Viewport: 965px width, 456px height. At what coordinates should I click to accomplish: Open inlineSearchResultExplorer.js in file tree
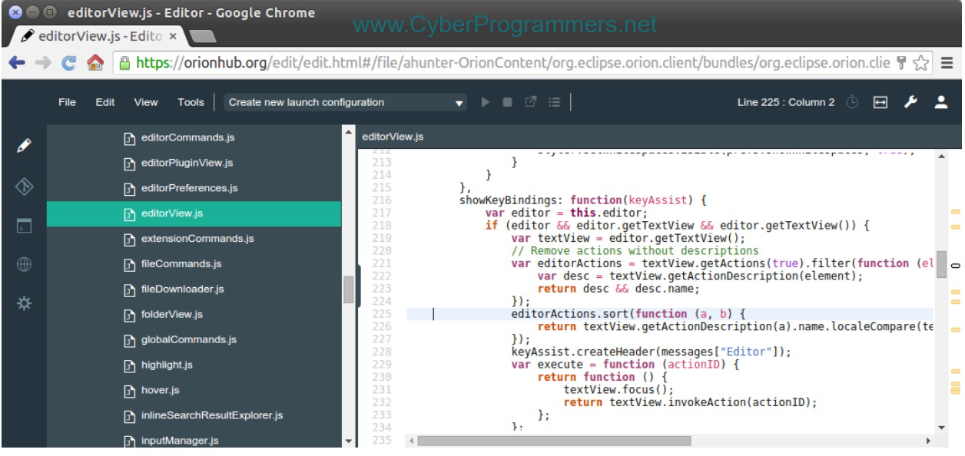click(212, 415)
